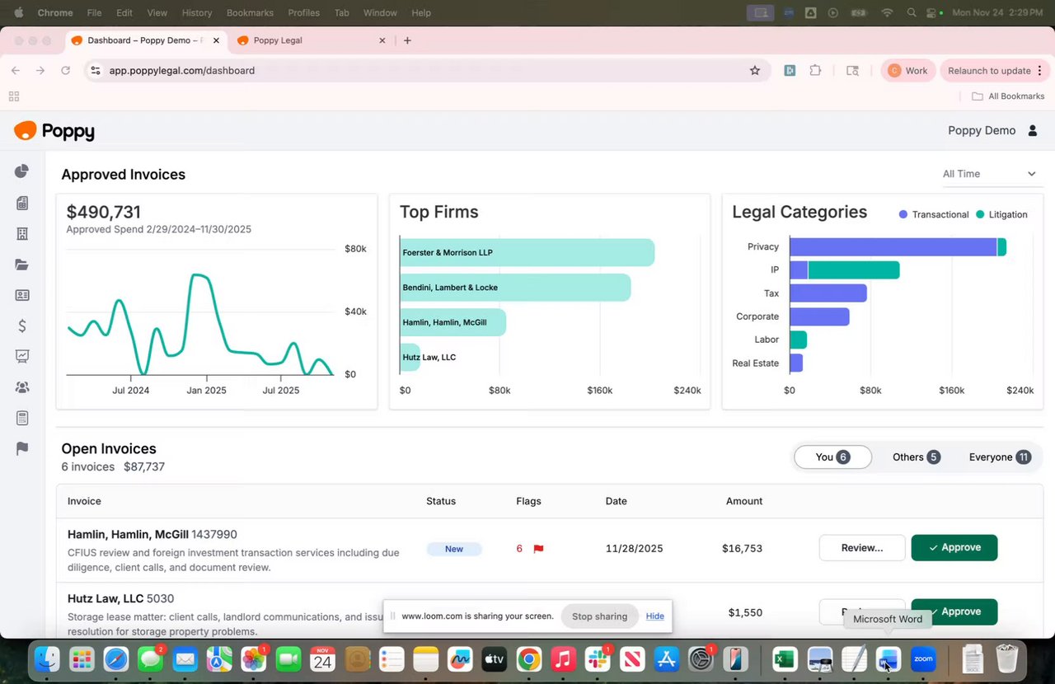Switch to the Dashboard – Poppy Demo tab
The height and width of the screenshot is (684, 1055).
[145, 40]
